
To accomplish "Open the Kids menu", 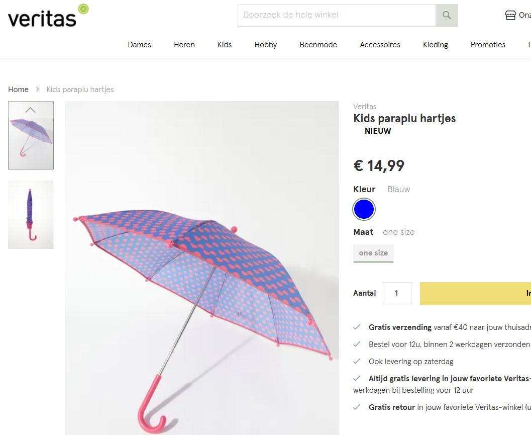I will tap(225, 44).
